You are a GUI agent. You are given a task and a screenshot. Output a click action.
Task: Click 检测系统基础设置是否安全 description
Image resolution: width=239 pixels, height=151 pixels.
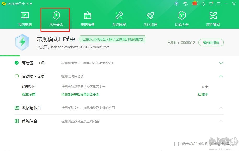tap(80, 95)
